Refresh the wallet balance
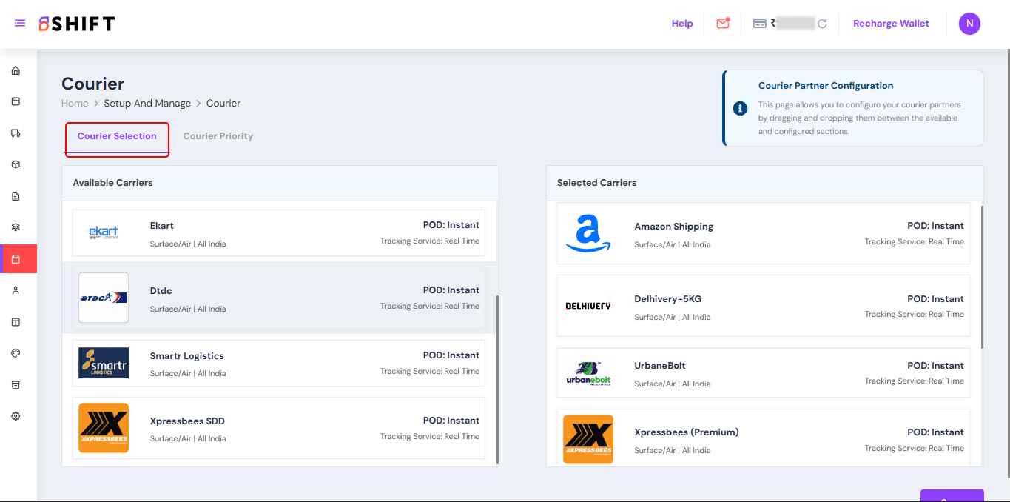Screen dimensions: 1010x502 [822, 24]
